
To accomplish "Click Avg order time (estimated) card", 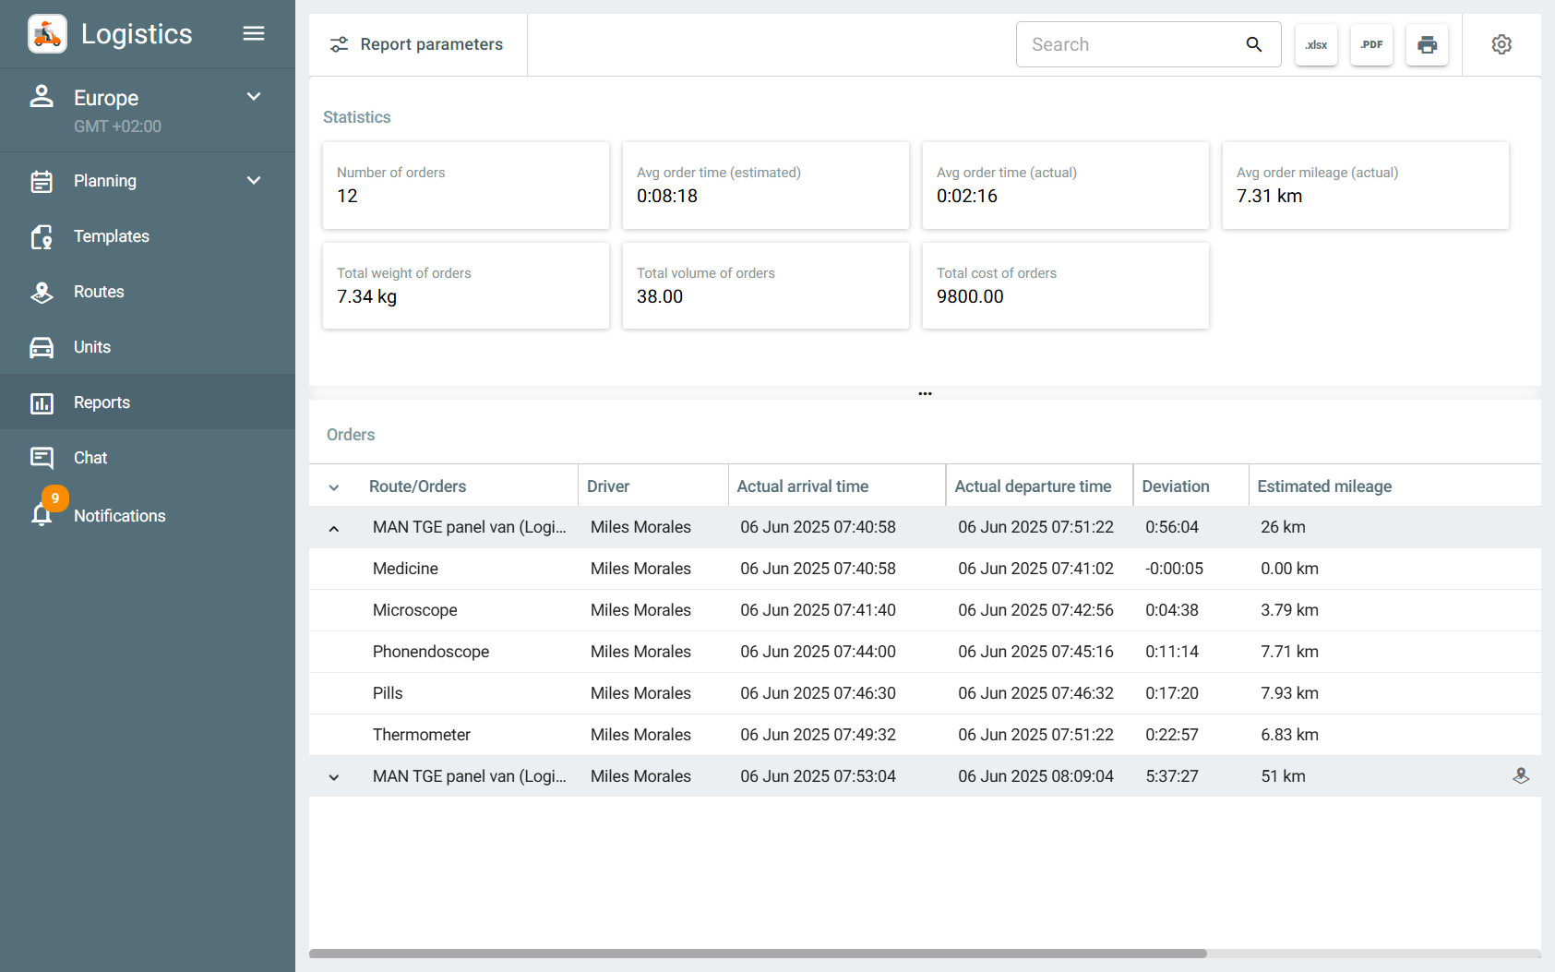I will 766,186.
